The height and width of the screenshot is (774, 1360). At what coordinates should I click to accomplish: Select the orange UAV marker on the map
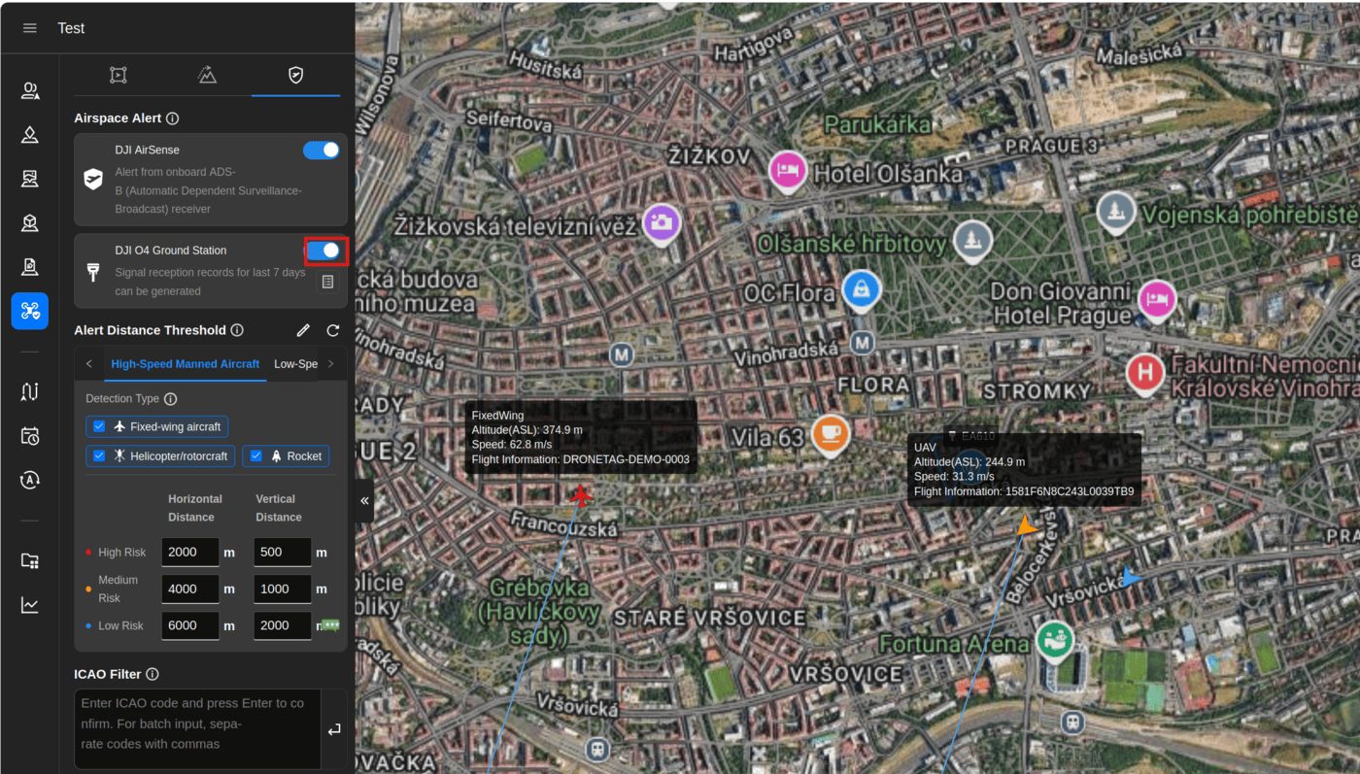1027,527
